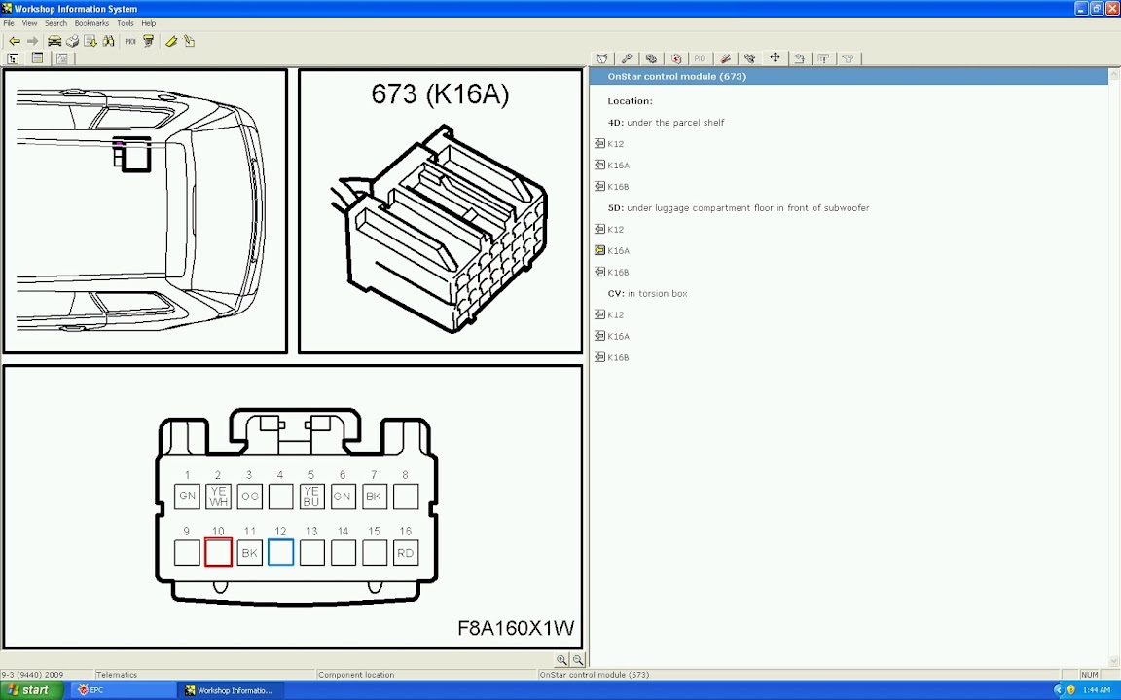Viewport: 1121px width, 700px height.
Task: Open the warning sign information tab
Action: pyautogui.click(x=823, y=58)
